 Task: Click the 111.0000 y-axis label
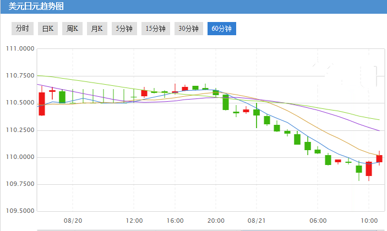pyautogui.click(x=19, y=49)
